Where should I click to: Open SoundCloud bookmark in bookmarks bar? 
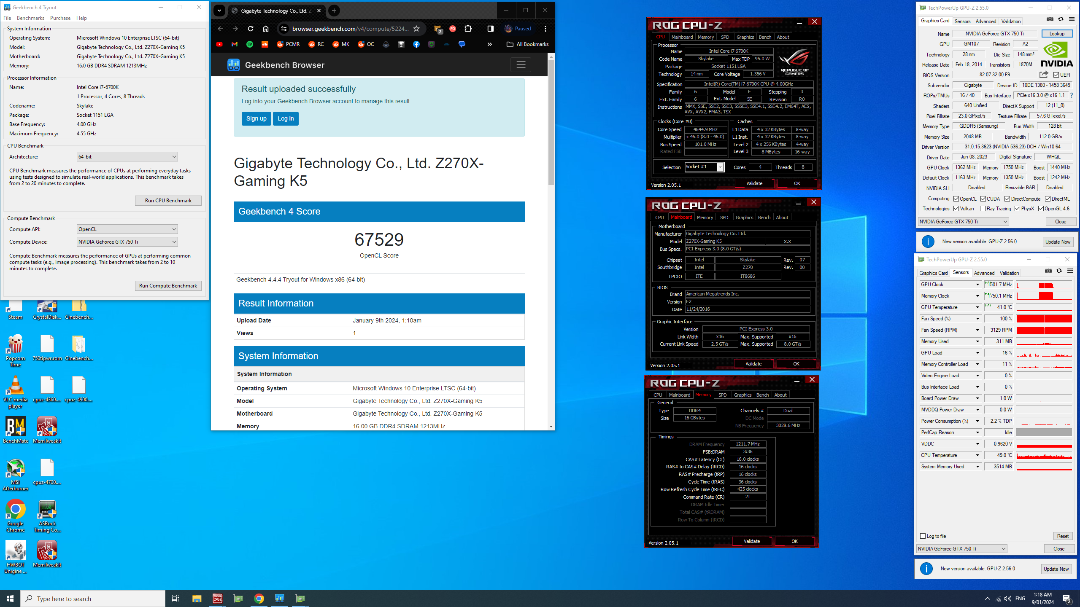click(265, 44)
